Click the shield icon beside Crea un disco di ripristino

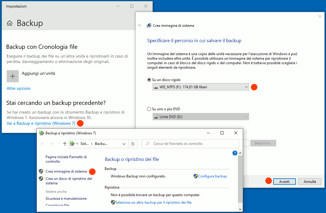[x=41, y=179]
